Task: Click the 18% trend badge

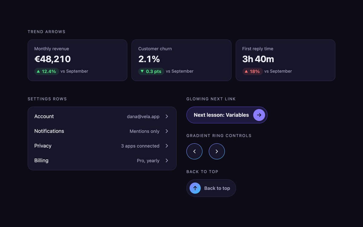Action: point(252,71)
